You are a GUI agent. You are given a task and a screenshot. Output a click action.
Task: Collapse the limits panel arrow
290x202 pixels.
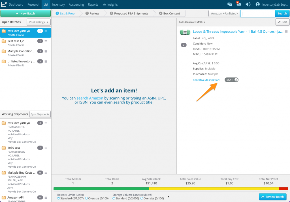(168, 197)
